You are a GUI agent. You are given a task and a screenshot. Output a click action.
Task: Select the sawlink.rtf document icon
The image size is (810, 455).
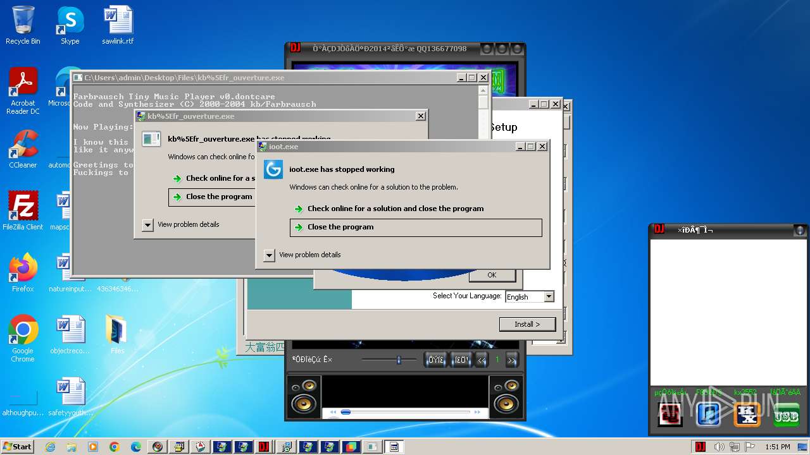pyautogui.click(x=118, y=25)
